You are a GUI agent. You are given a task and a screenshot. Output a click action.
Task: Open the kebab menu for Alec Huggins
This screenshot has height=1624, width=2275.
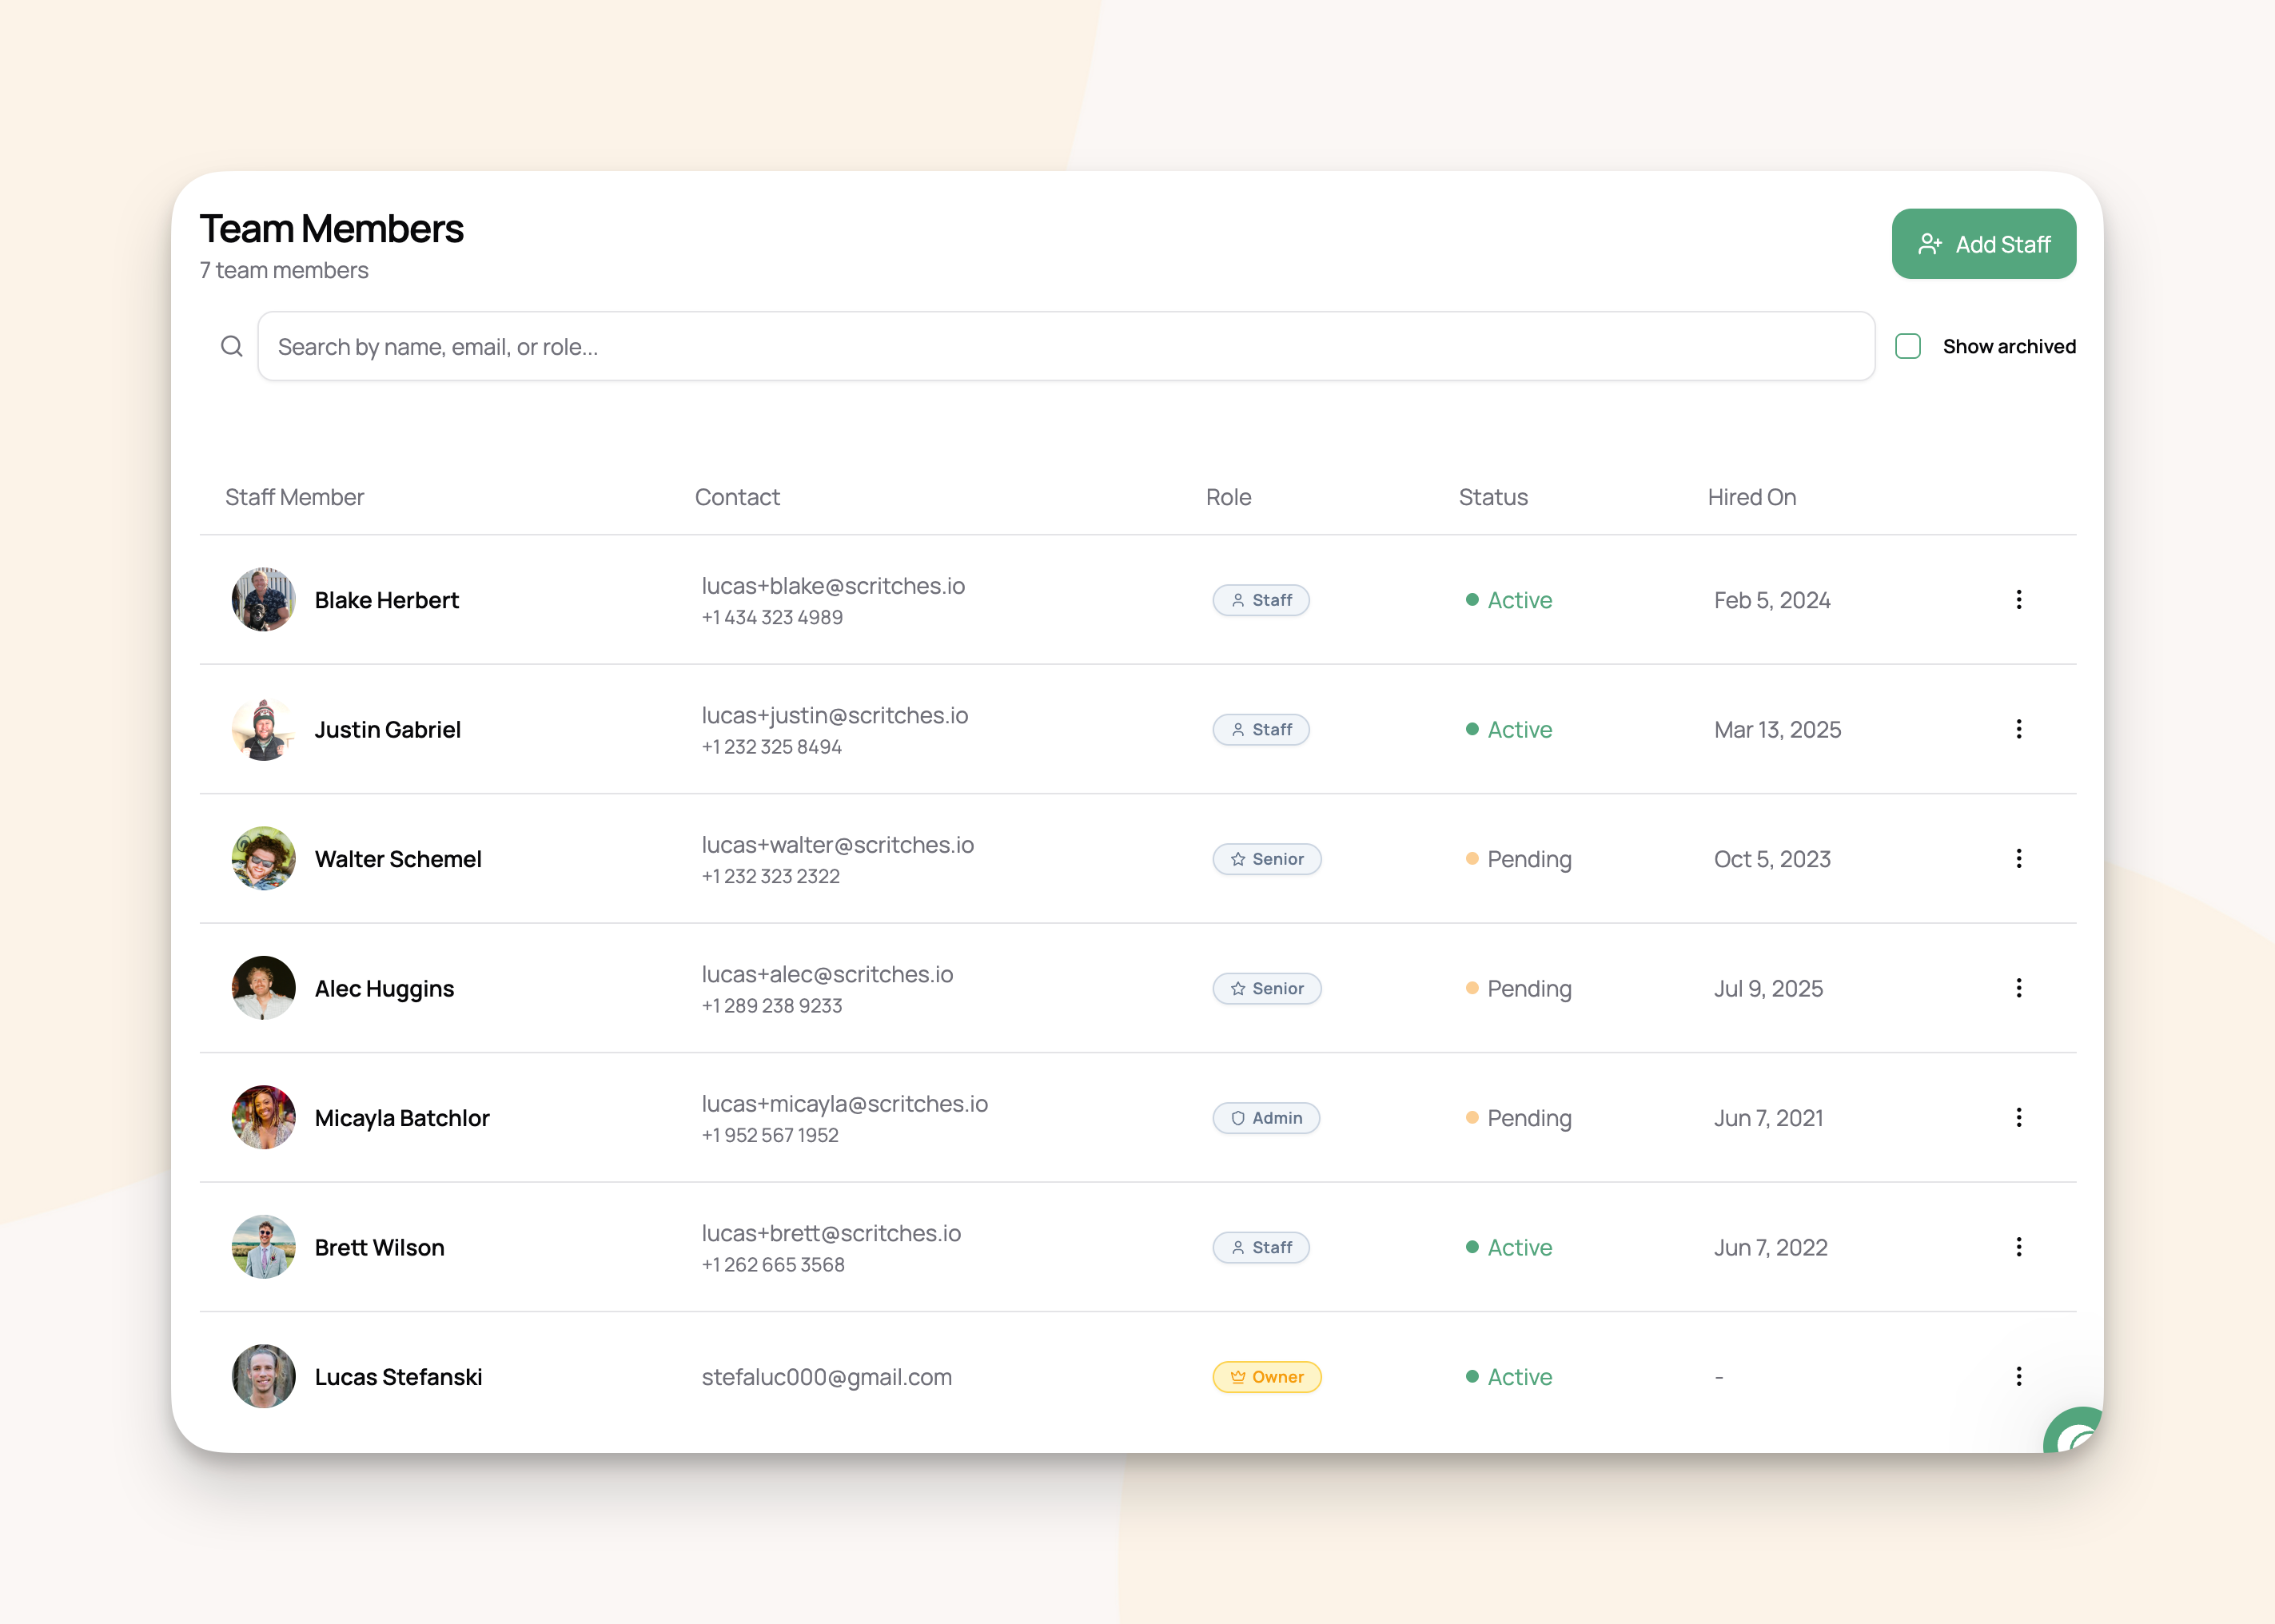coord(2018,988)
